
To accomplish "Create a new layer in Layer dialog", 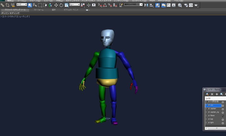I will coord(207,94).
